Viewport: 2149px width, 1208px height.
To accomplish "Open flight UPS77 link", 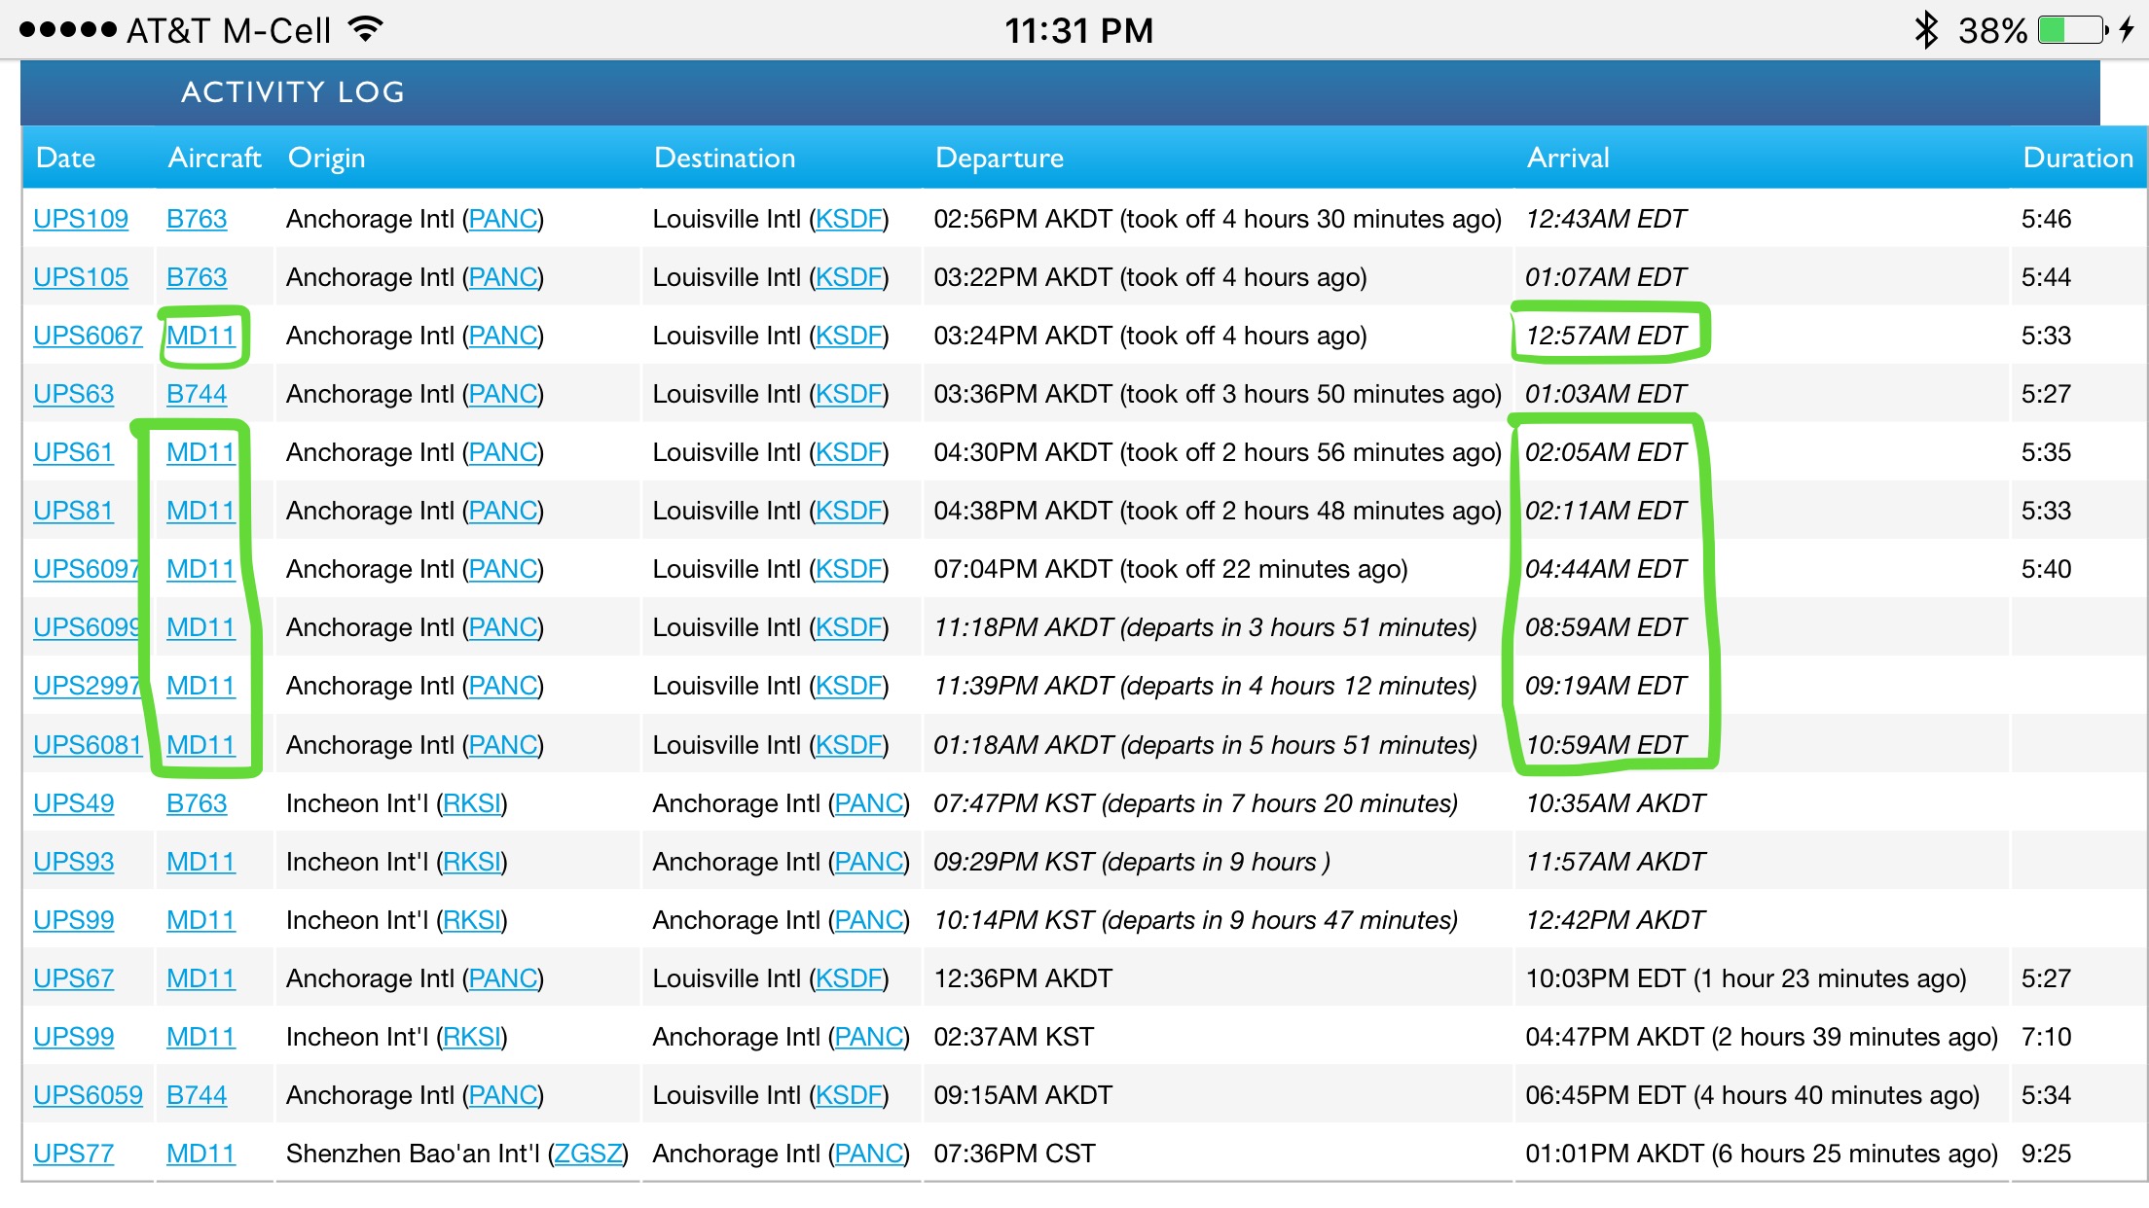I will coord(74,1154).
